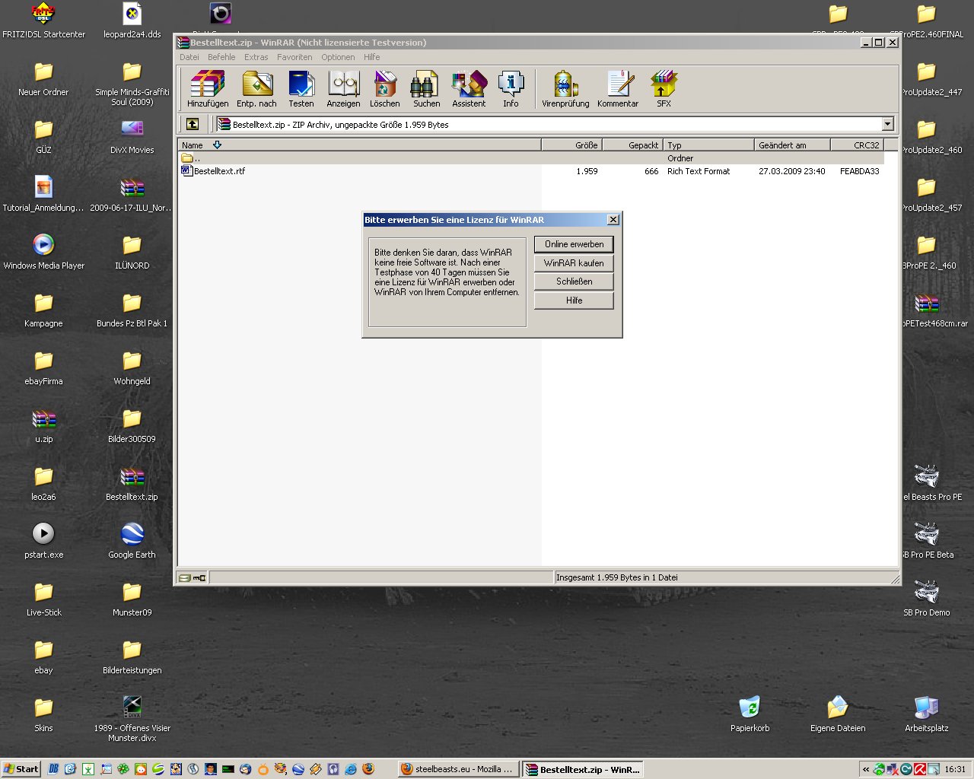Click the WinRAR kaufen button
The image size is (974, 779).
point(574,263)
